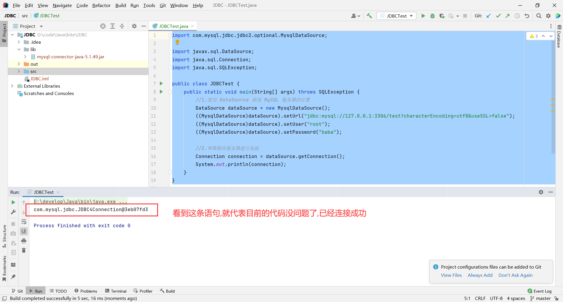Rerun JDBCTest in the Run panel

pyautogui.click(x=13, y=202)
